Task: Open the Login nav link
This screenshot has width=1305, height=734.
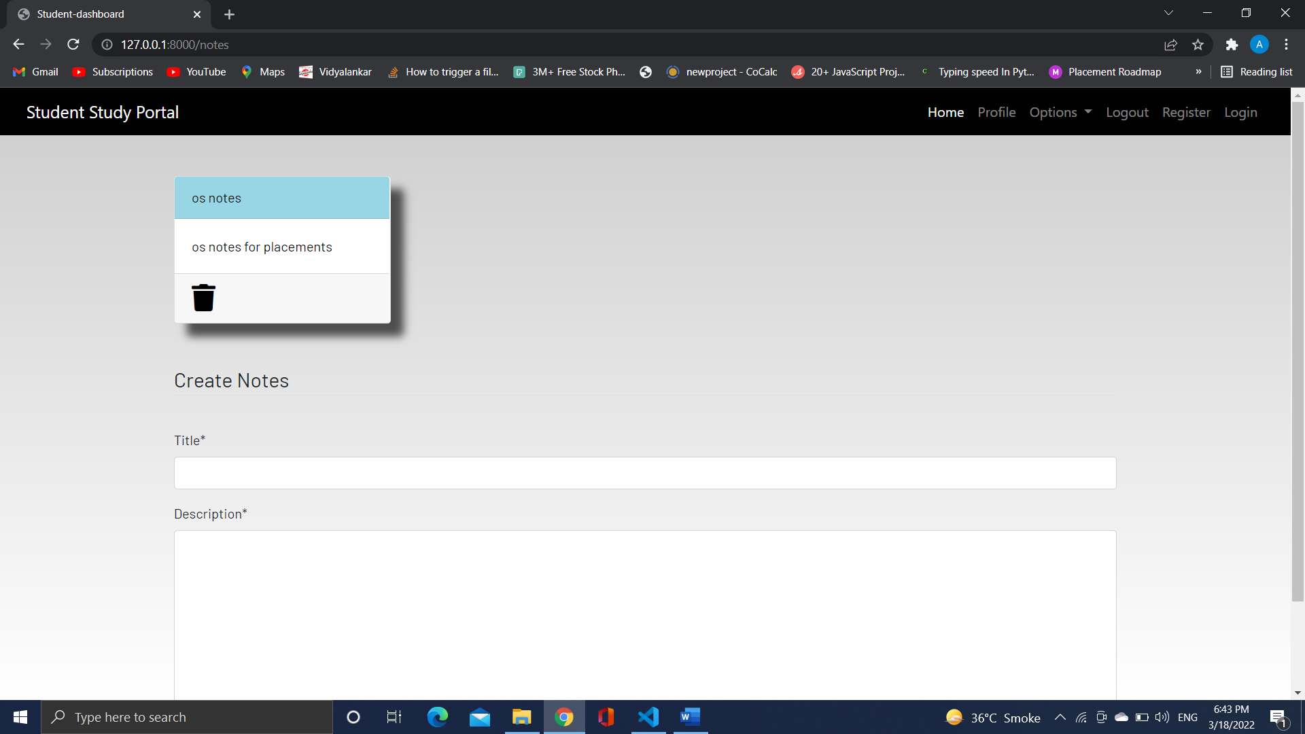Action: [1240, 112]
